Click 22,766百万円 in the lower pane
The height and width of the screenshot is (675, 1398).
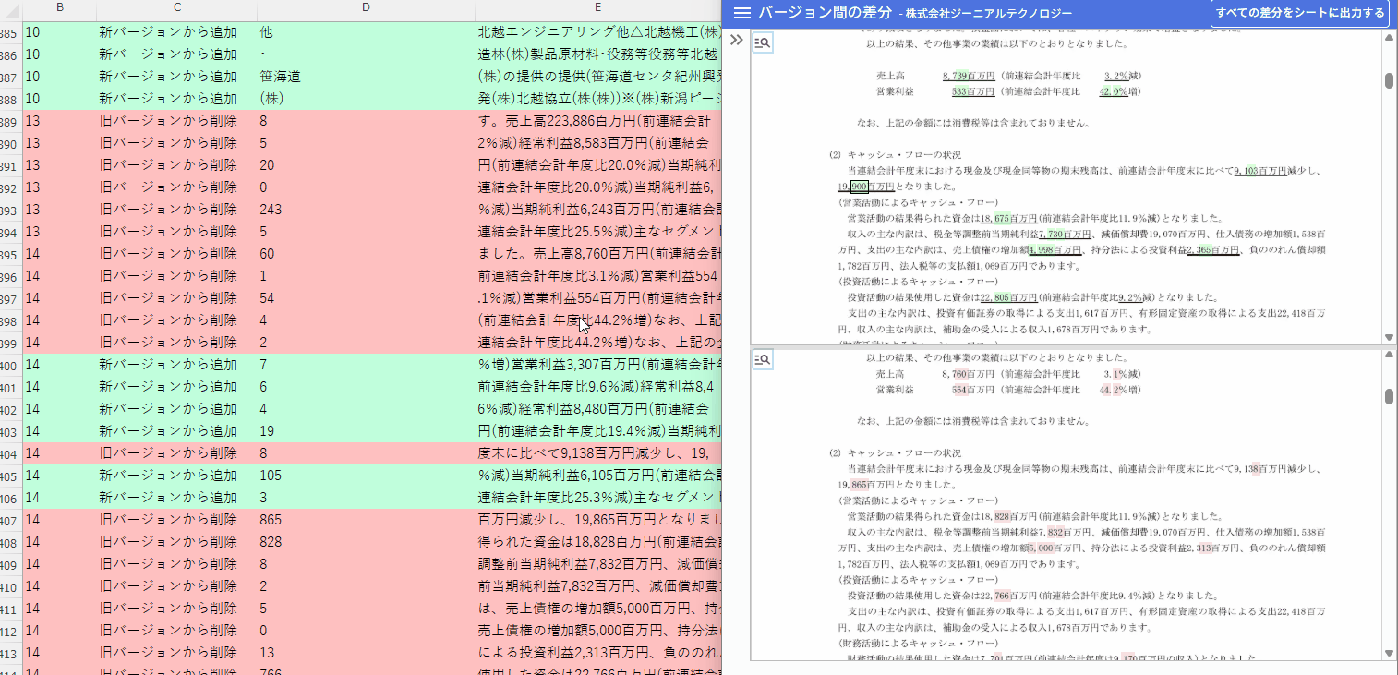(1008, 596)
